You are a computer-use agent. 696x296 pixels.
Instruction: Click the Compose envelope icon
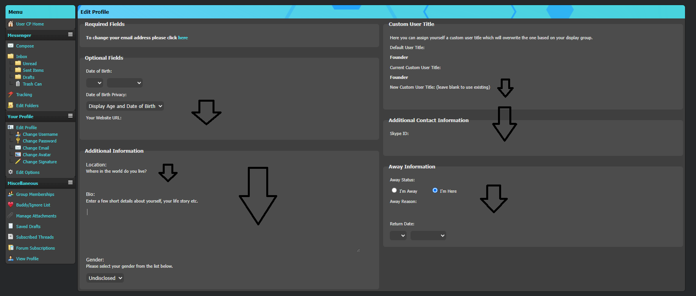click(x=11, y=46)
